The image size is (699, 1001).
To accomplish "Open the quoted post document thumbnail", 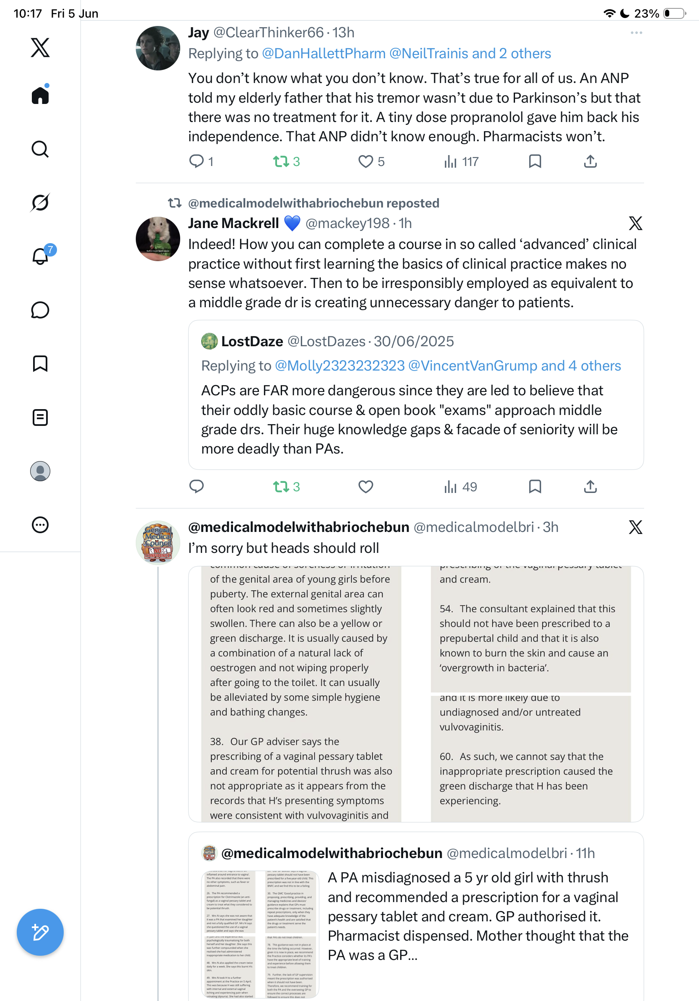I will pos(260,934).
